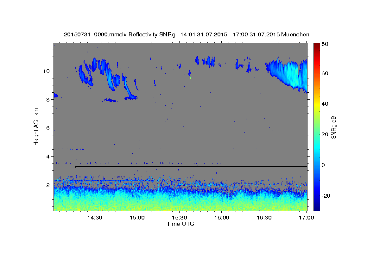The width and height of the screenshot is (380, 253).
Task: Click the 16:30 time tick label
Action: 264,218
